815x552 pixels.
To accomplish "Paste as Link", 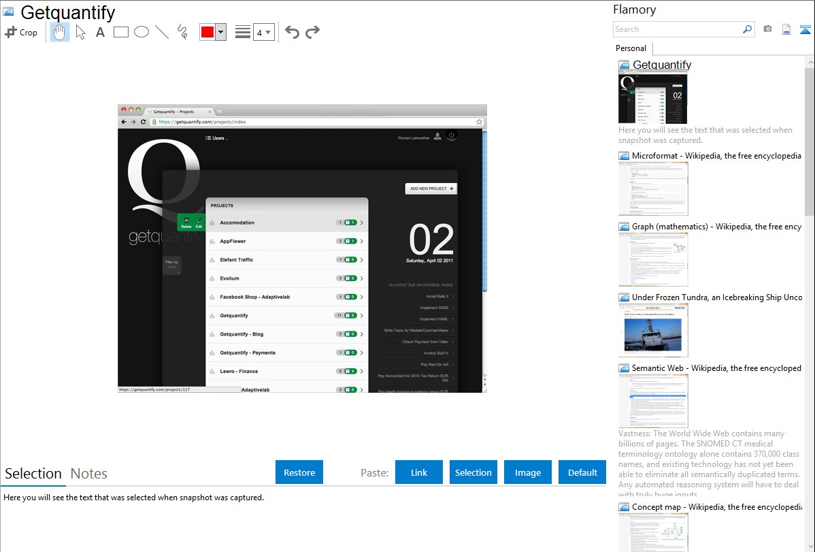I will [x=419, y=472].
